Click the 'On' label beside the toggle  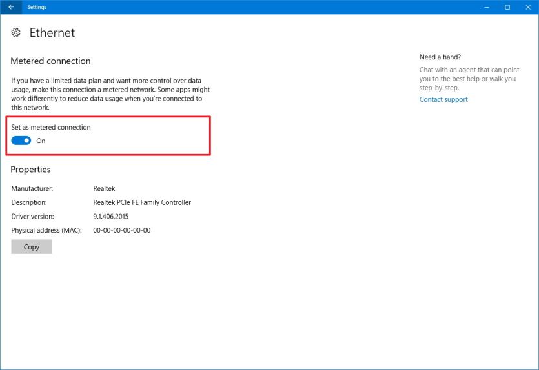pos(41,141)
